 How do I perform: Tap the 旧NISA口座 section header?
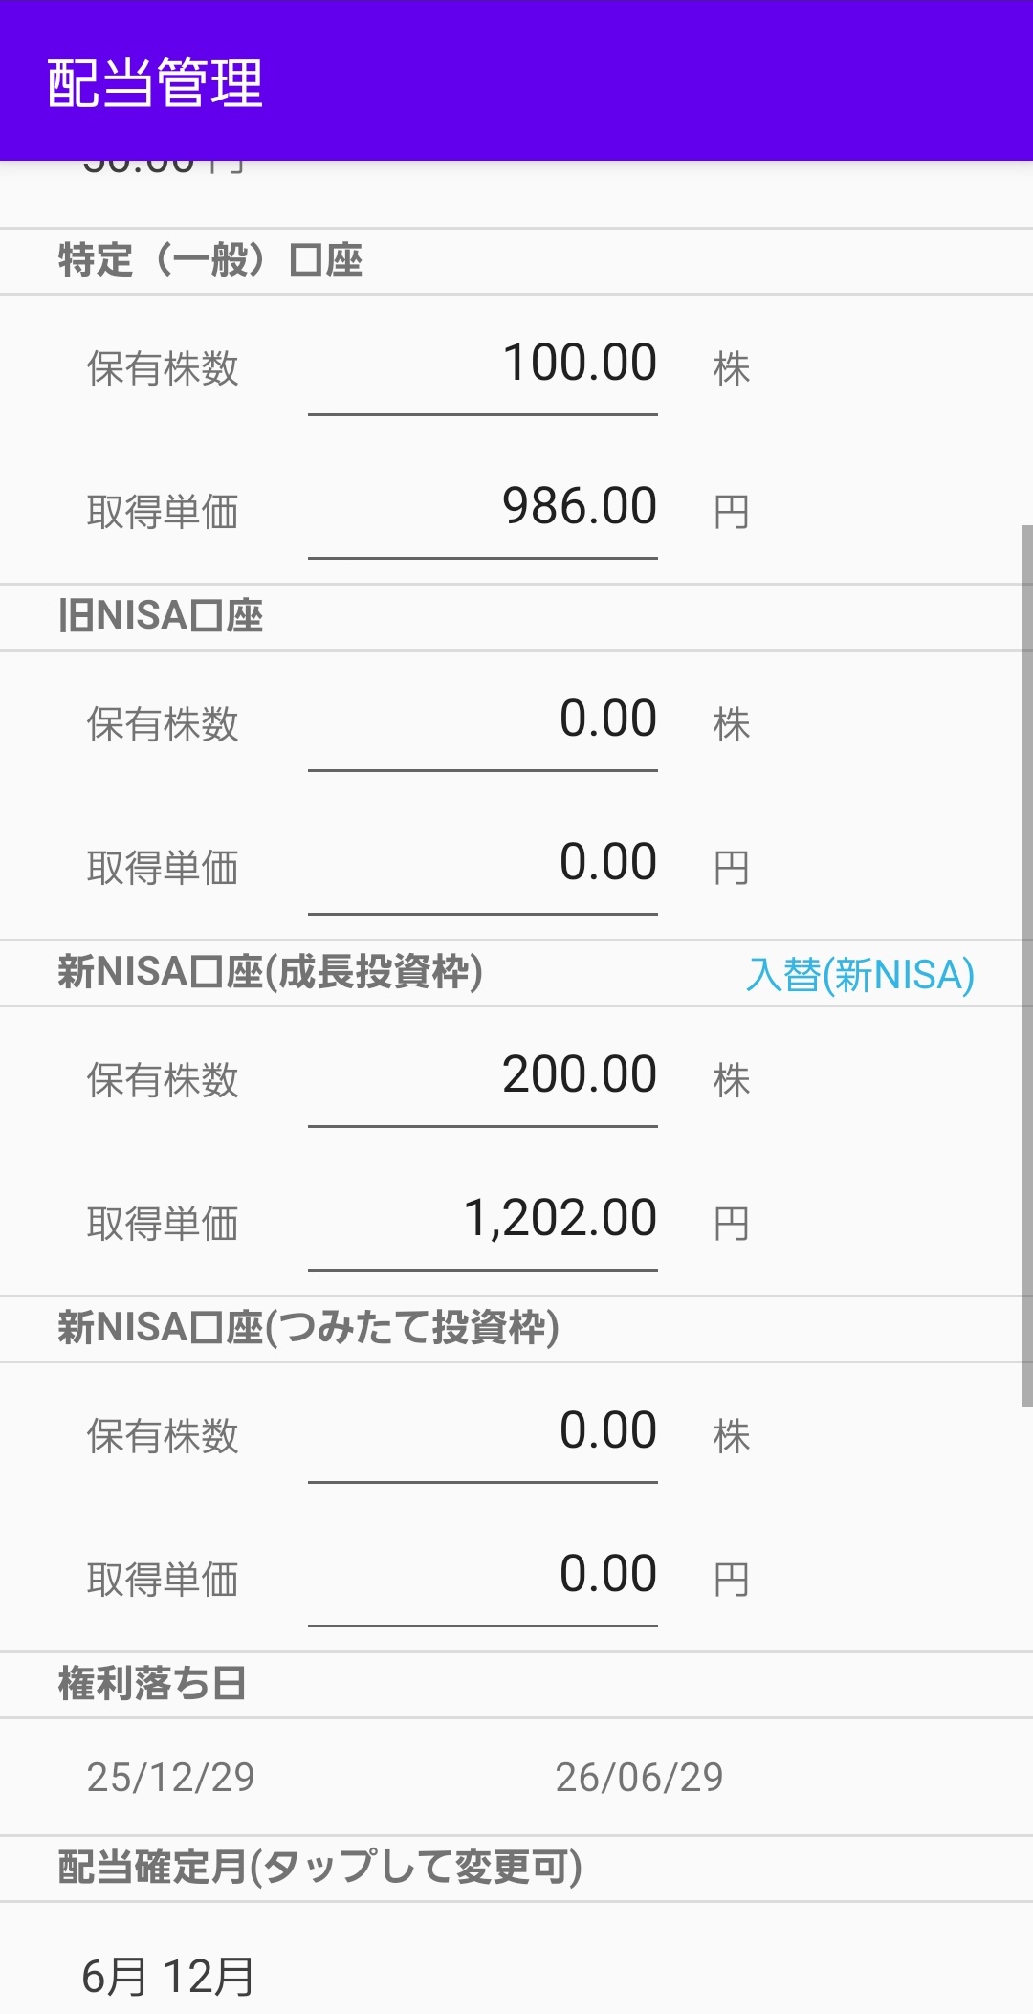pos(161,616)
